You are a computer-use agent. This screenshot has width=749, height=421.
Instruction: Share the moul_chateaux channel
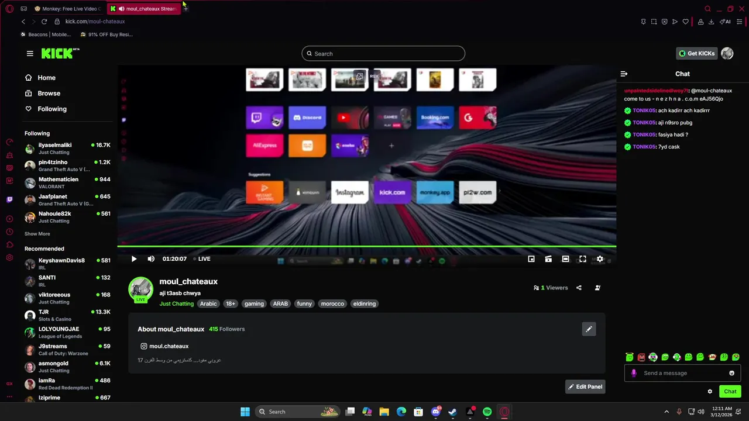pos(579,288)
